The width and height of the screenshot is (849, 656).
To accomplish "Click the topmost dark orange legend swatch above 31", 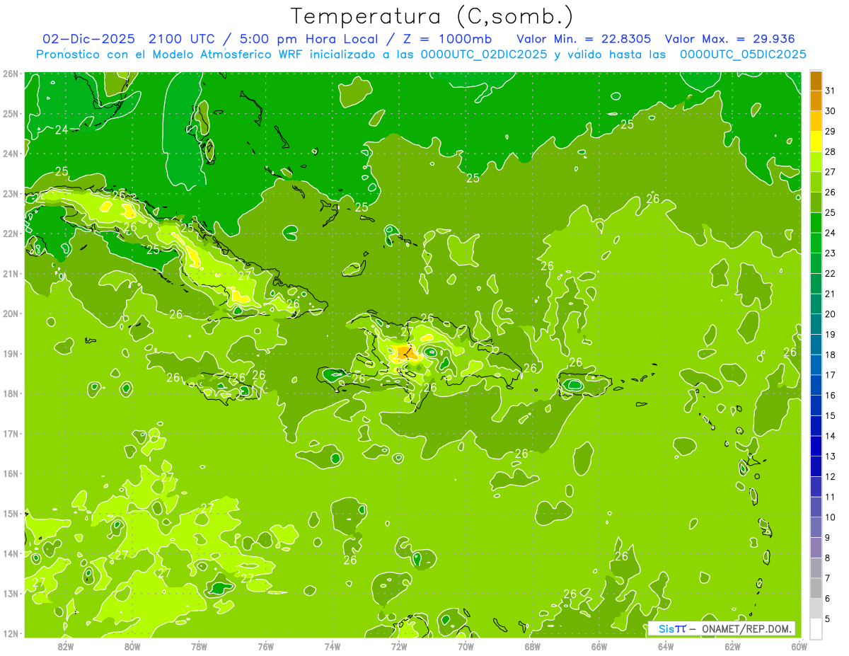I will point(816,81).
